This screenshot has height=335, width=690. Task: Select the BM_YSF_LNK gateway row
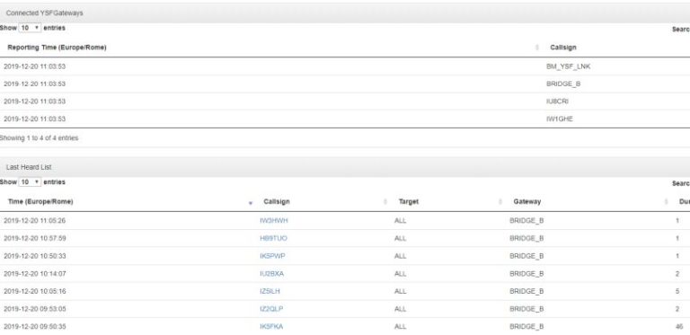coord(345,66)
